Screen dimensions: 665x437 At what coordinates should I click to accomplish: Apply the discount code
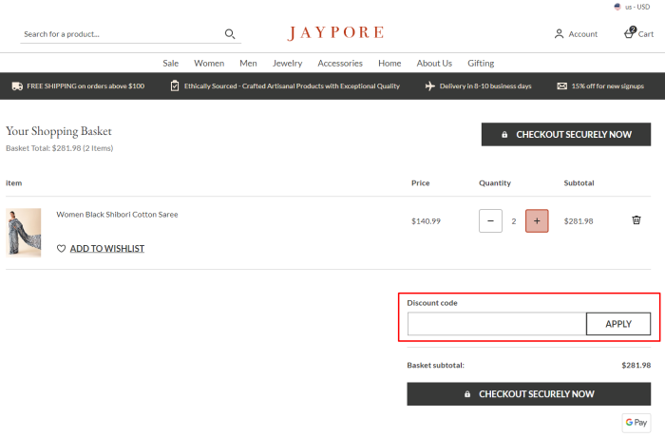618,324
